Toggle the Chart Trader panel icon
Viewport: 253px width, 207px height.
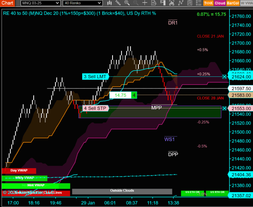[x=163, y=3]
